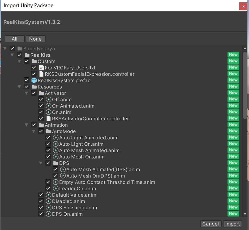The image size is (249, 230).
Task: Collapse the Resources folder tree
Action: coord(19,87)
